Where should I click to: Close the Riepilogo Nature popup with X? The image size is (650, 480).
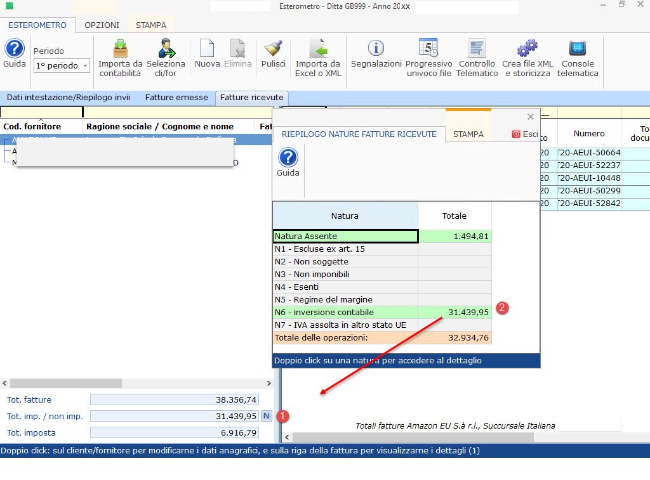[x=530, y=117]
